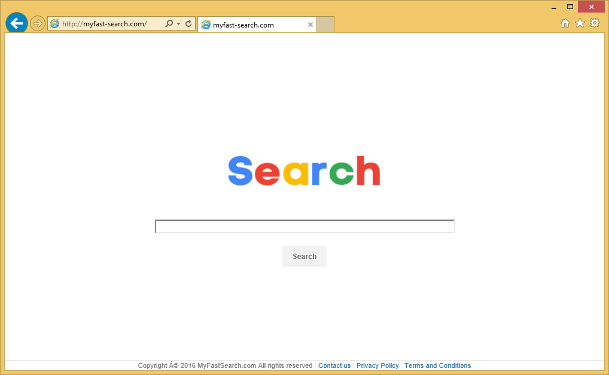The height and width of the screenshot is (375, 609).
Task: Open browser tools with the gear icon
Action: coord(595,23)
